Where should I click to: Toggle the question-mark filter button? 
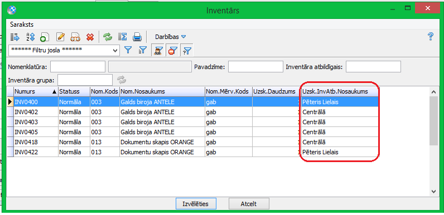(187, 51)
